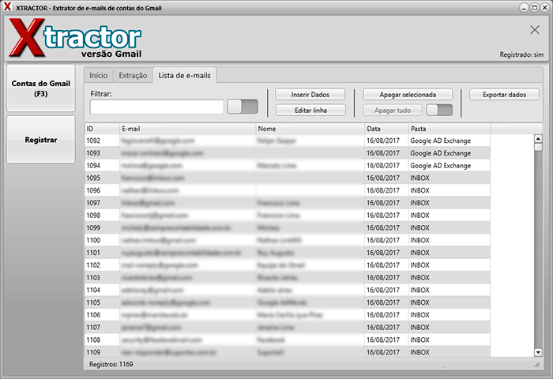Screen dimensions: 553x379
Task: Select row with ID 1094
Action: click(x=287, y=165)
